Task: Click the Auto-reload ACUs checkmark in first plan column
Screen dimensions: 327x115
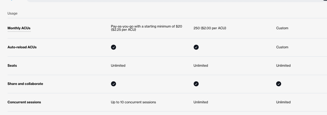Action: coord(114,47)
